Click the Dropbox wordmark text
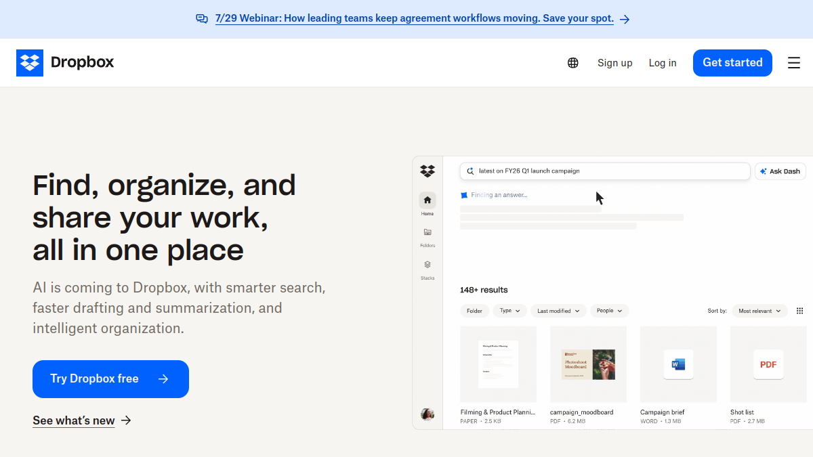This screenshot has width=813, height=457. [83, 62]
